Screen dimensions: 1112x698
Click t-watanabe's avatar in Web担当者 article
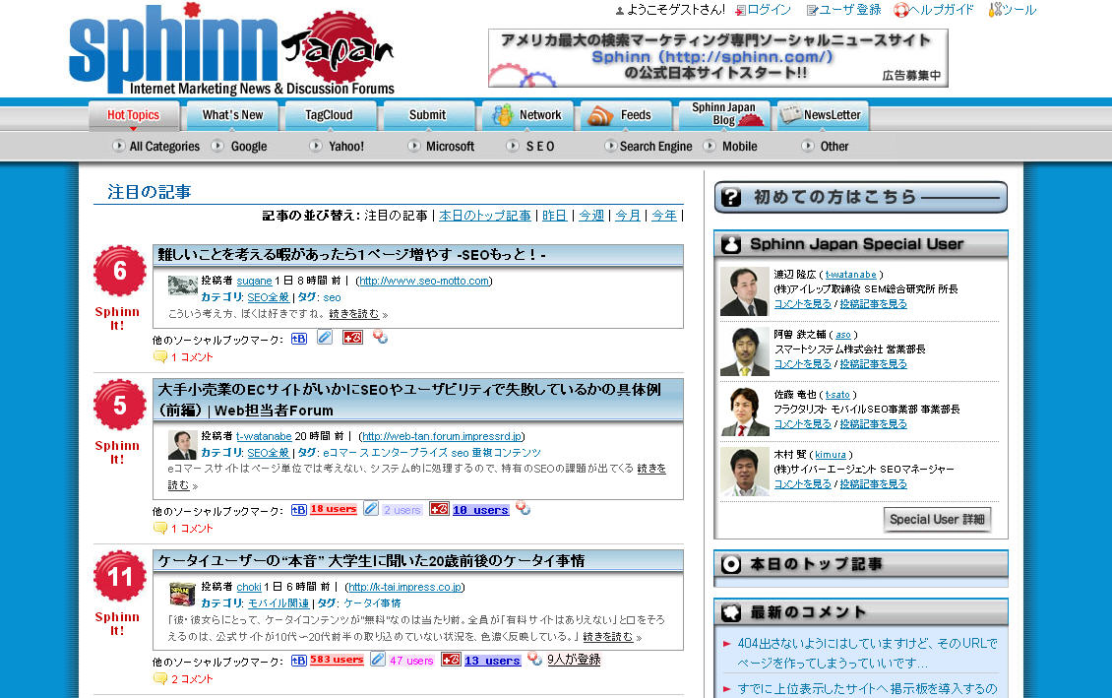182,445
